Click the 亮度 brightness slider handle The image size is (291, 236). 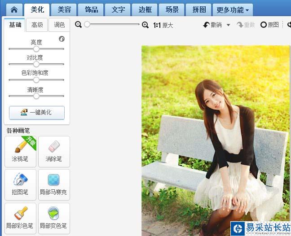coord(36,49)
